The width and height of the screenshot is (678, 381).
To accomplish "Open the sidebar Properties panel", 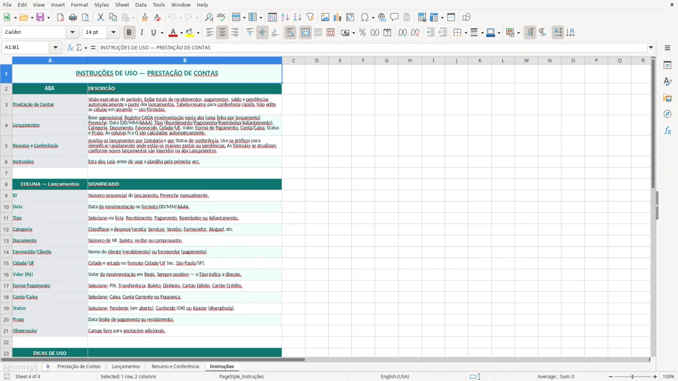I will pyautogui.click(x=667, y=65).
